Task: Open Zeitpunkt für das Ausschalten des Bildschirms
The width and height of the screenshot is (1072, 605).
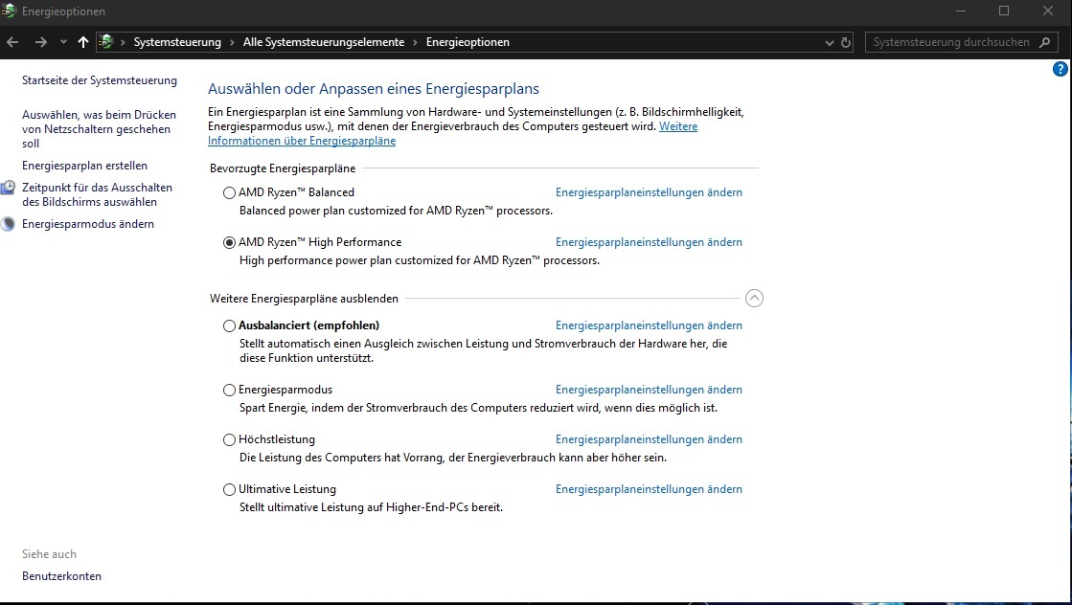Action: [97, 194]
